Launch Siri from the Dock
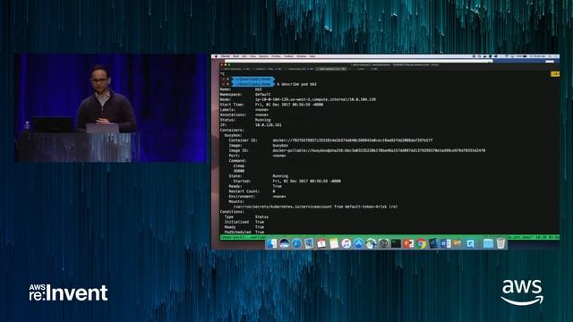This screenshot has height=322, width=573. [x=284, y=243]
